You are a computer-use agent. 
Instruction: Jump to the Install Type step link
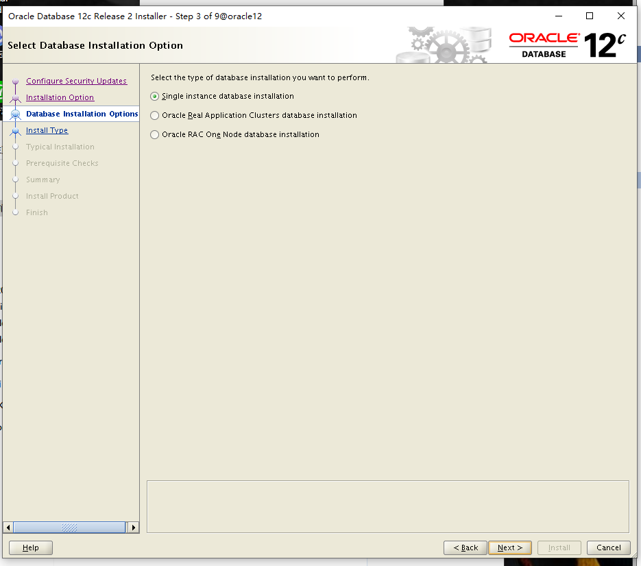[47, 130]
